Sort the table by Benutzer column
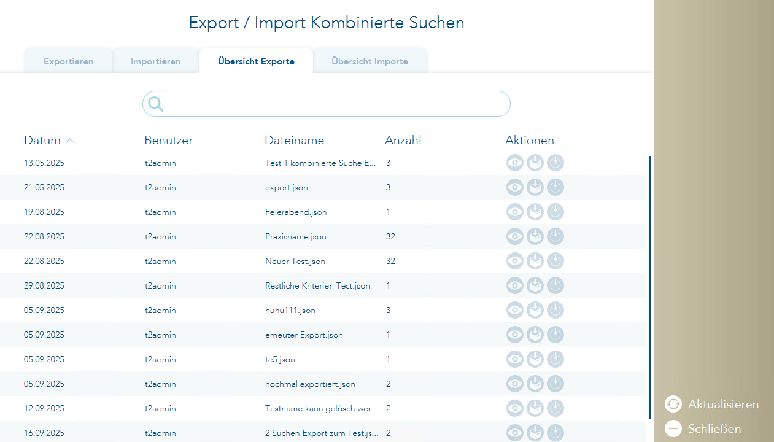774x442 pixels. [169, 141]
